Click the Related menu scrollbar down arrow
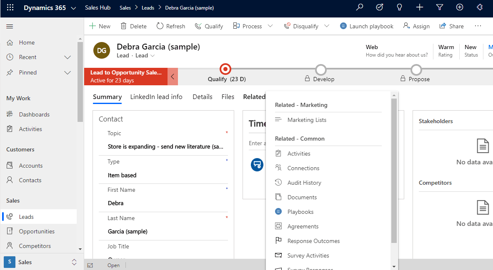This screenshot has width=493, height=270. 394,267
